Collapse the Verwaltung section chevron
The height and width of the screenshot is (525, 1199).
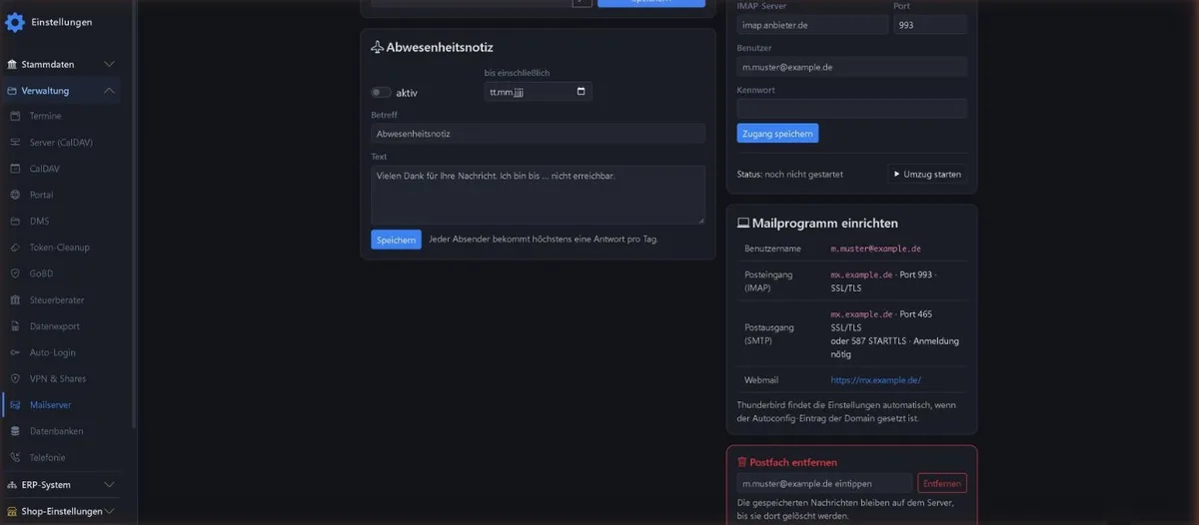[x=110, y=91]
